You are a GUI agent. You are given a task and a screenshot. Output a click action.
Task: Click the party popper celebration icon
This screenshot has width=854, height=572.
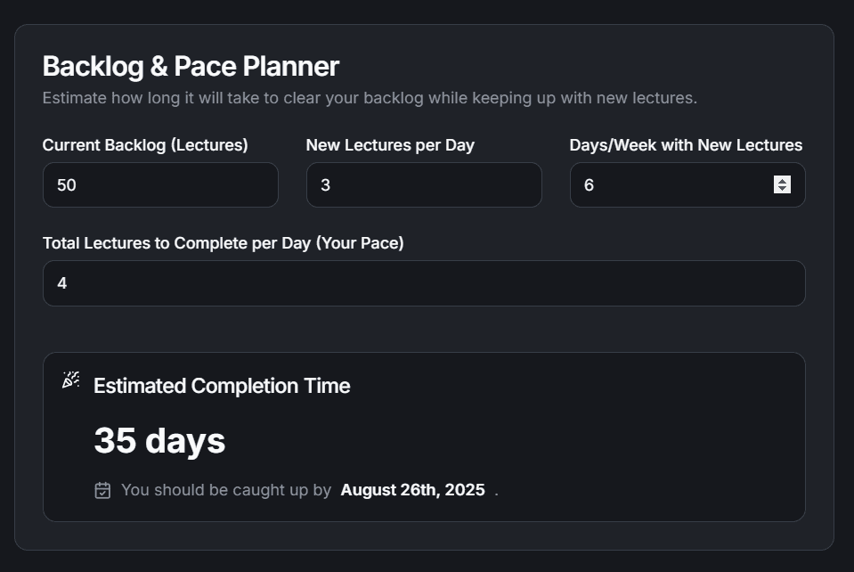(x=69, y=380)
